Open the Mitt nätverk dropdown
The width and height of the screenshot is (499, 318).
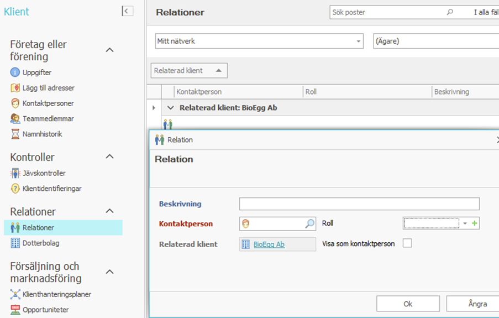(359, 41)
